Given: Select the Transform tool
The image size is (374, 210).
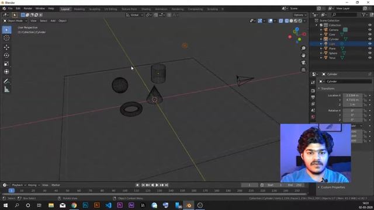Looking at the screenshot, I should tap(6, 72).
